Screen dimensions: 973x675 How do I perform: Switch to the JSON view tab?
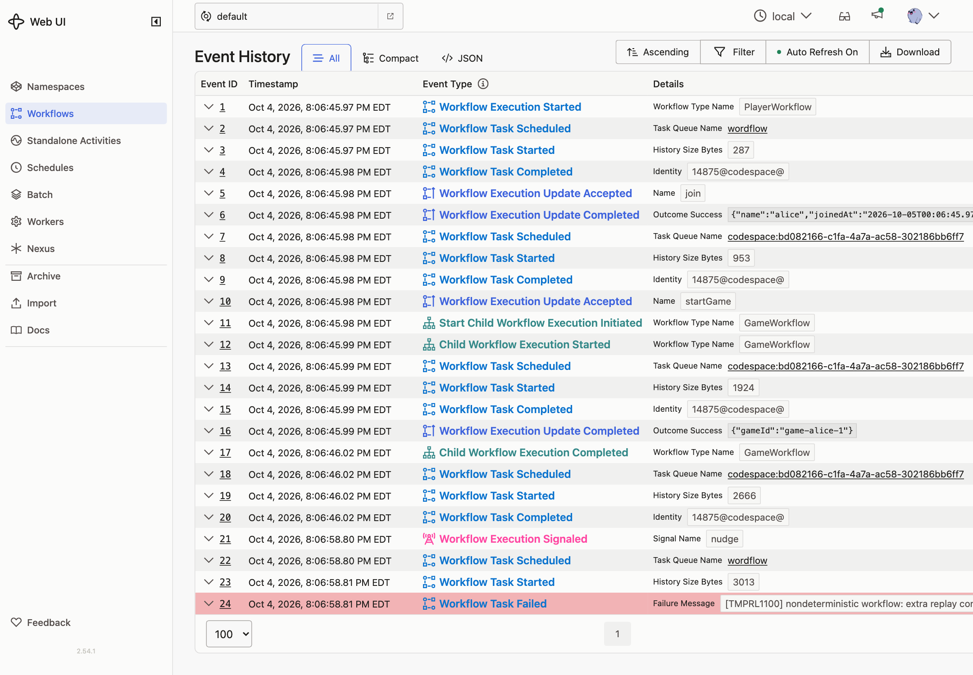[x=462, y=58]
